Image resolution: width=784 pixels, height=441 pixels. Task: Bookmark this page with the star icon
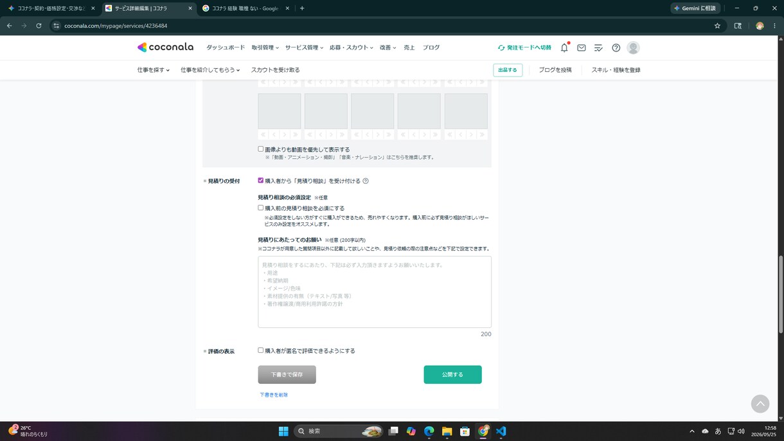click(x=717, y=26)
